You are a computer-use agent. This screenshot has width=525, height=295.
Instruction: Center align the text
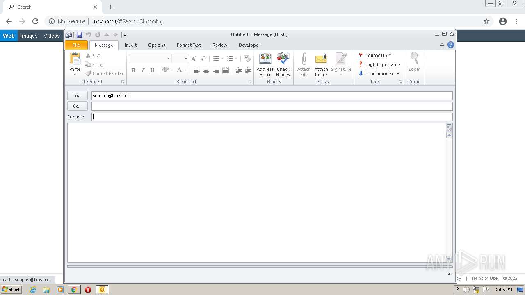[x=206, y=70]
